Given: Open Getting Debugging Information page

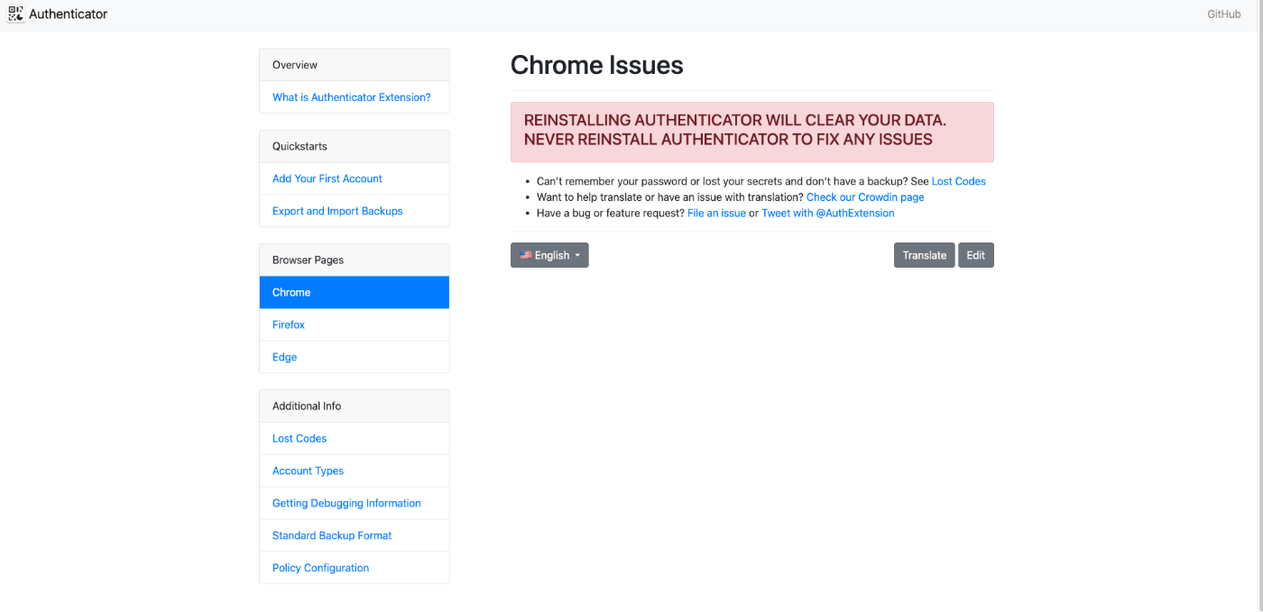Looking at the screenshot, I should (346, 503).
